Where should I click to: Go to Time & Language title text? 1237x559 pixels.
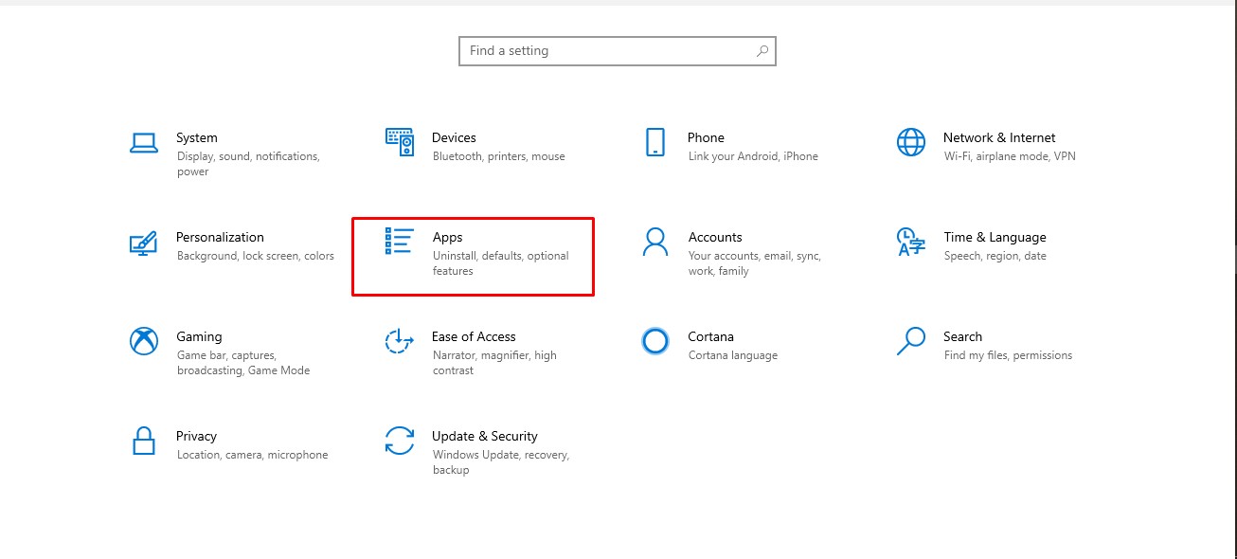[x=995, y=237]
